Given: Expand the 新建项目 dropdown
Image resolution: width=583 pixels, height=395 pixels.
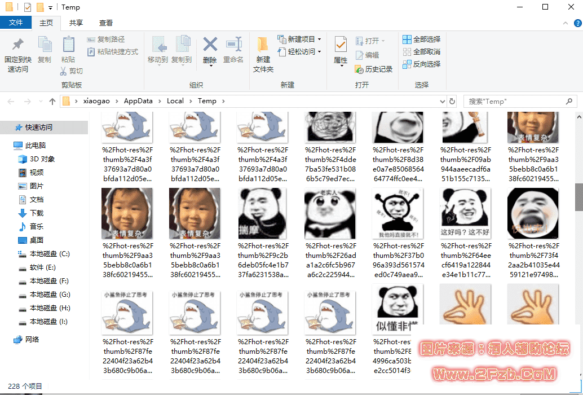Looking at the screenshot, I should point(319,39).
